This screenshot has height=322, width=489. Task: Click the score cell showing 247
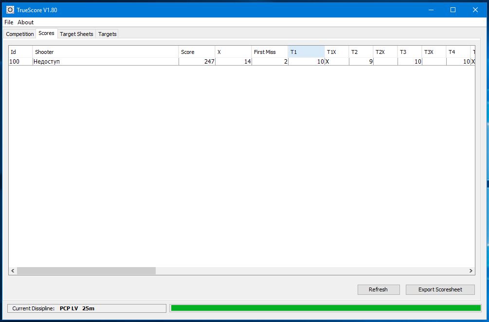tap(197, 62)
